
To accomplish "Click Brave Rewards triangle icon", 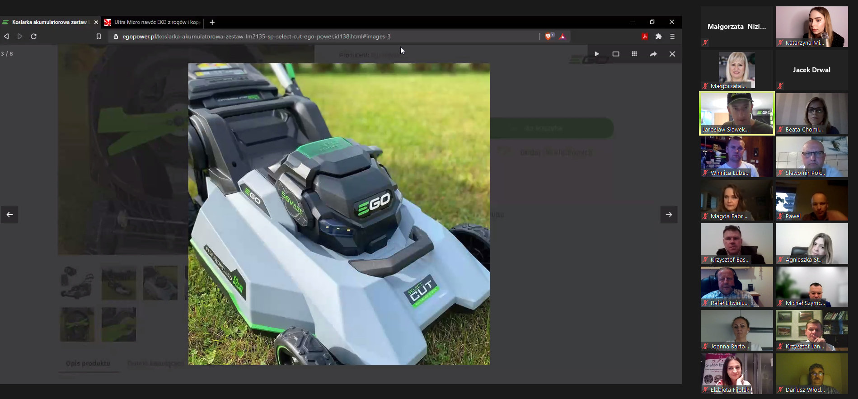I will (563, 36).
